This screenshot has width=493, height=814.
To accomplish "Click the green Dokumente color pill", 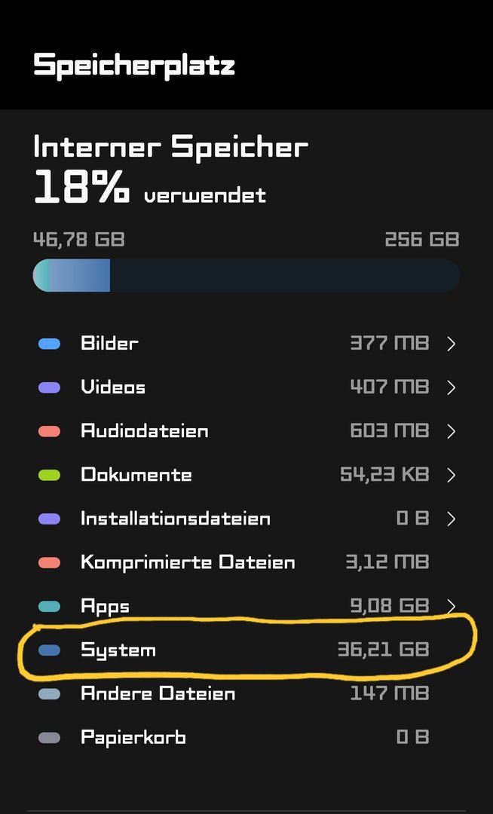I will [x=49, y=476].
